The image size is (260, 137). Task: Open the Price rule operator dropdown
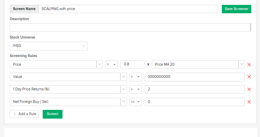coord(111,64)
